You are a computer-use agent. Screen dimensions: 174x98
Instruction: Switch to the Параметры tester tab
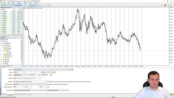18,94
